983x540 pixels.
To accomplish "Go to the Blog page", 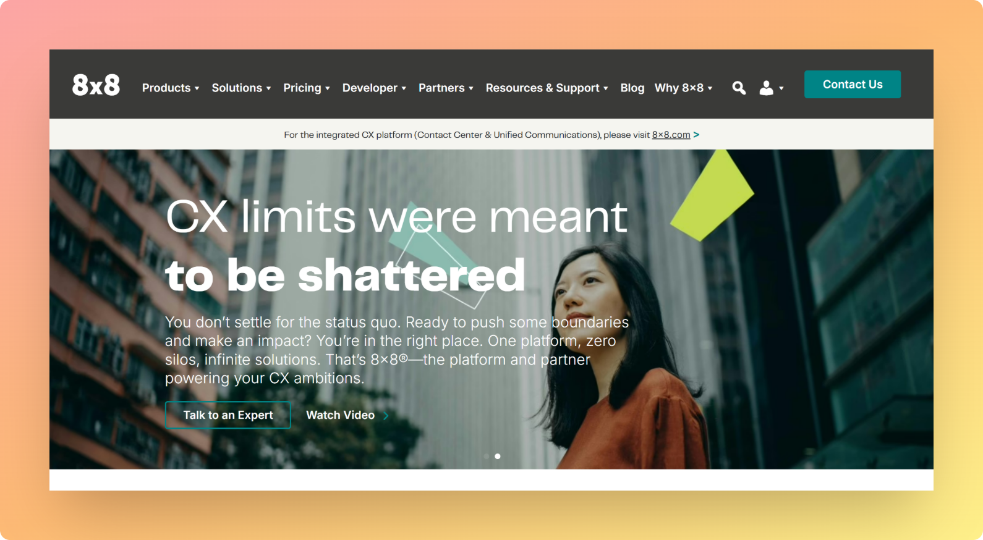I will (632, 88).
